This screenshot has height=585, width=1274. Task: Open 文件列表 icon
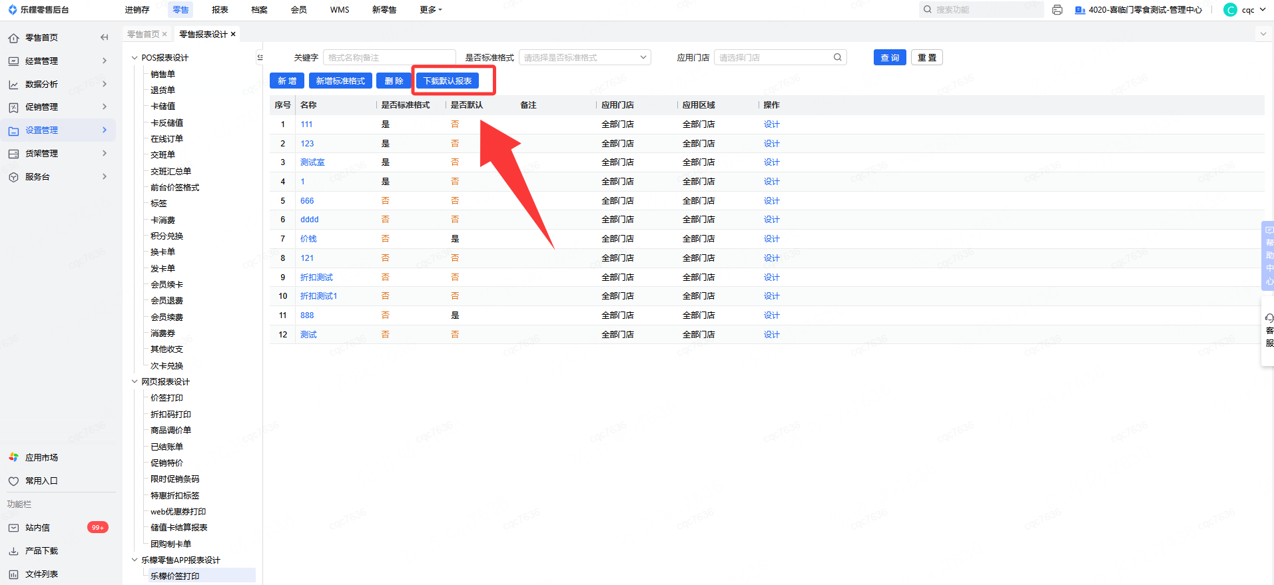(x=13, y=574)
